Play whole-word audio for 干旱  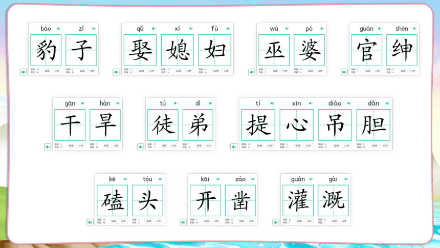coord(48,147)
